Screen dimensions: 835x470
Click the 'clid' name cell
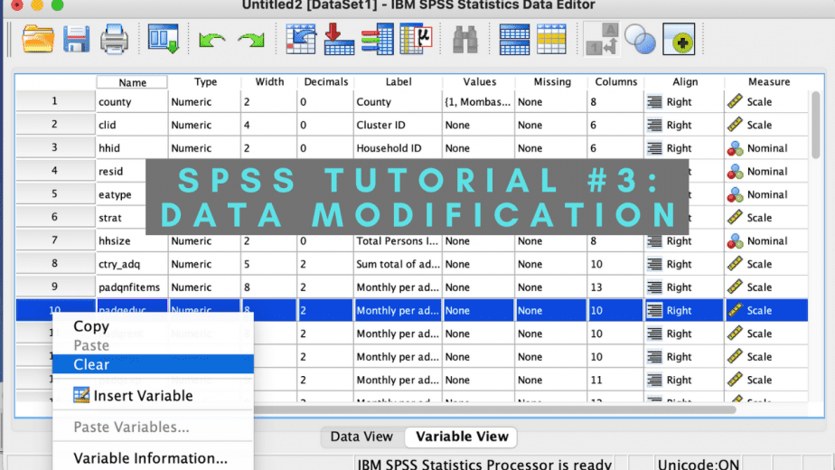132,125
